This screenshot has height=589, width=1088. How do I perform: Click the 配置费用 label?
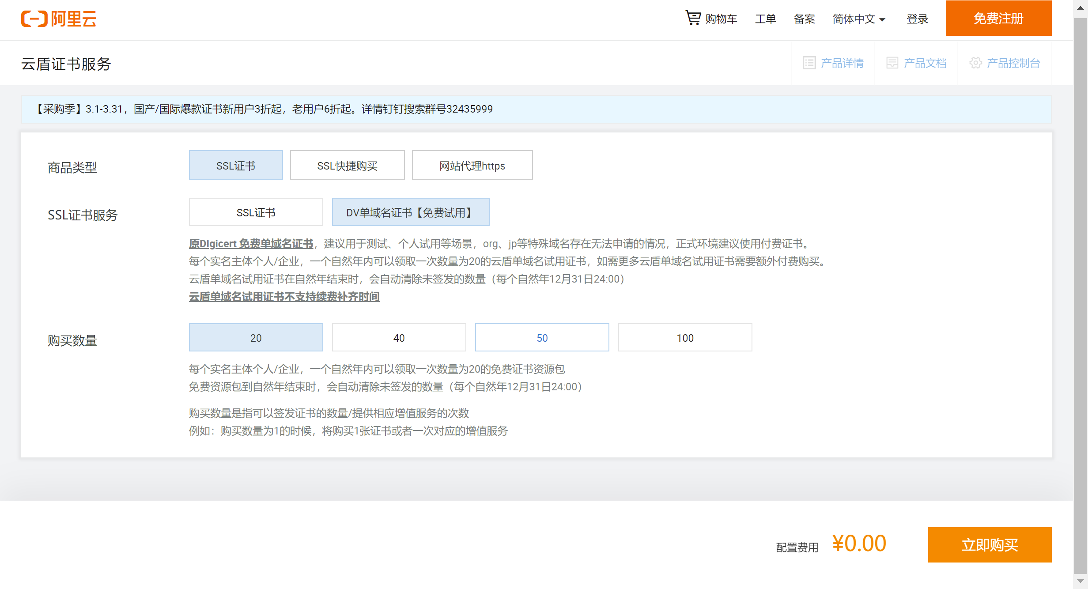pyautogui.click(x=797, y=547)
